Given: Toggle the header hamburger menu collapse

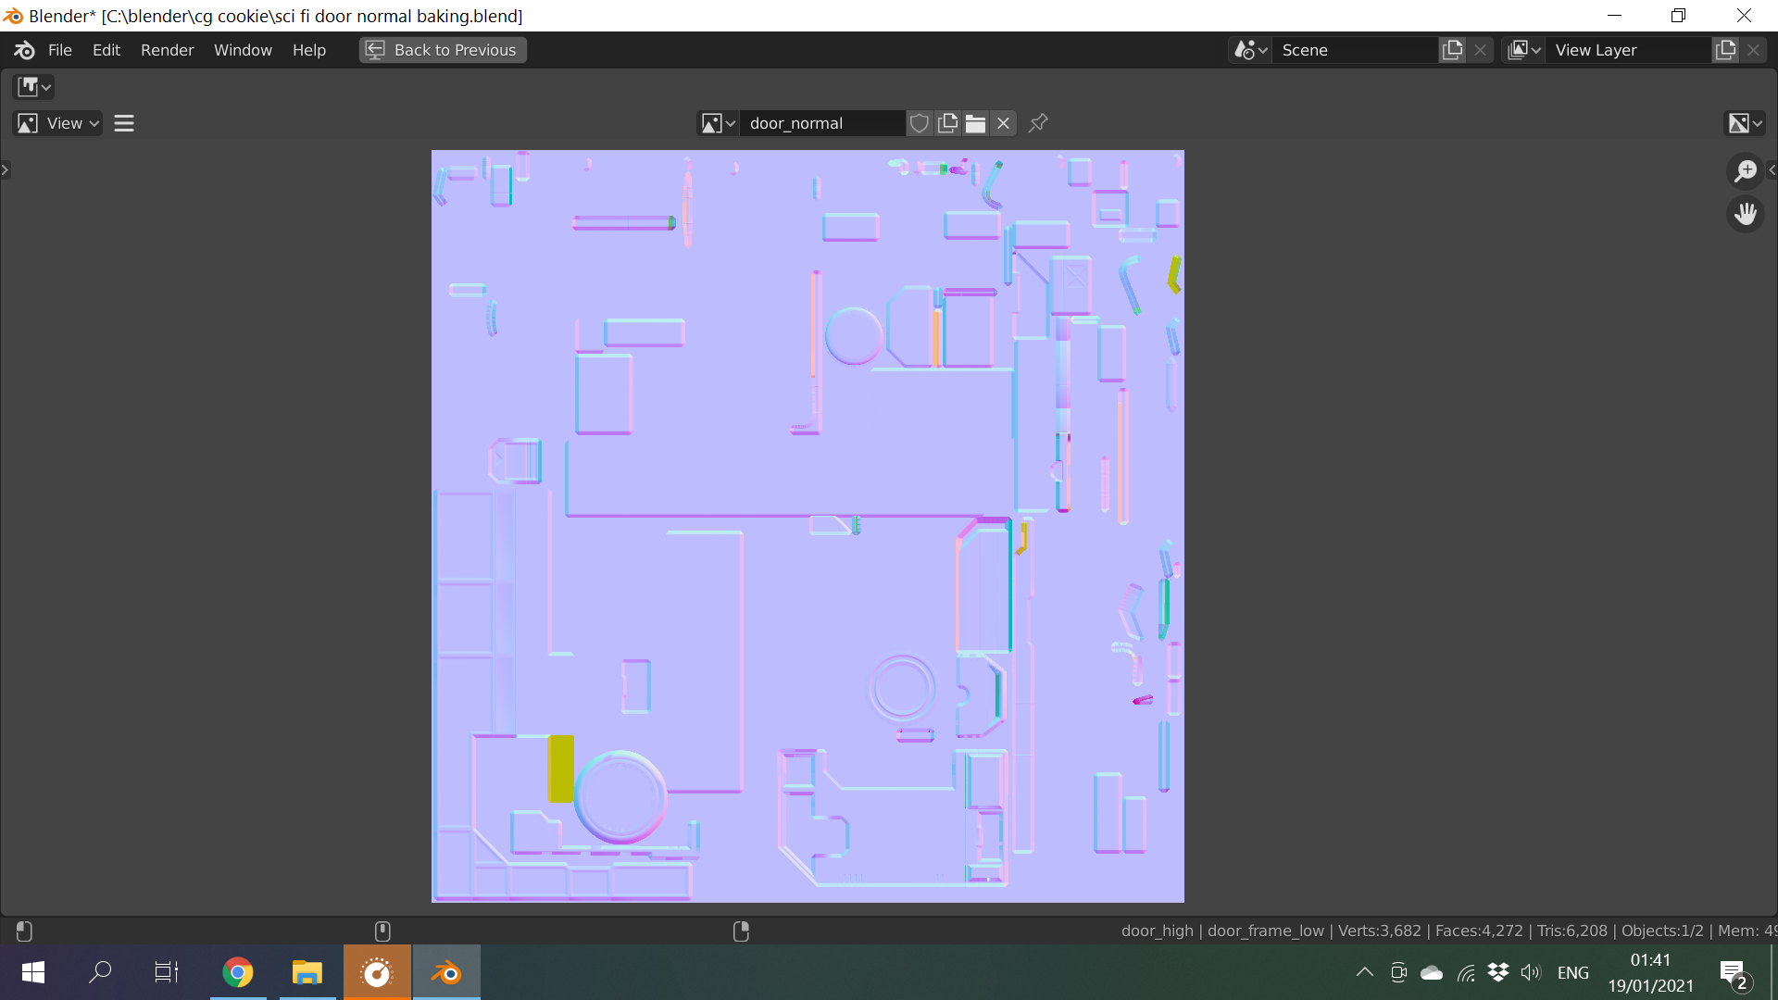Looking at the screenshot, I should point(124,123).
